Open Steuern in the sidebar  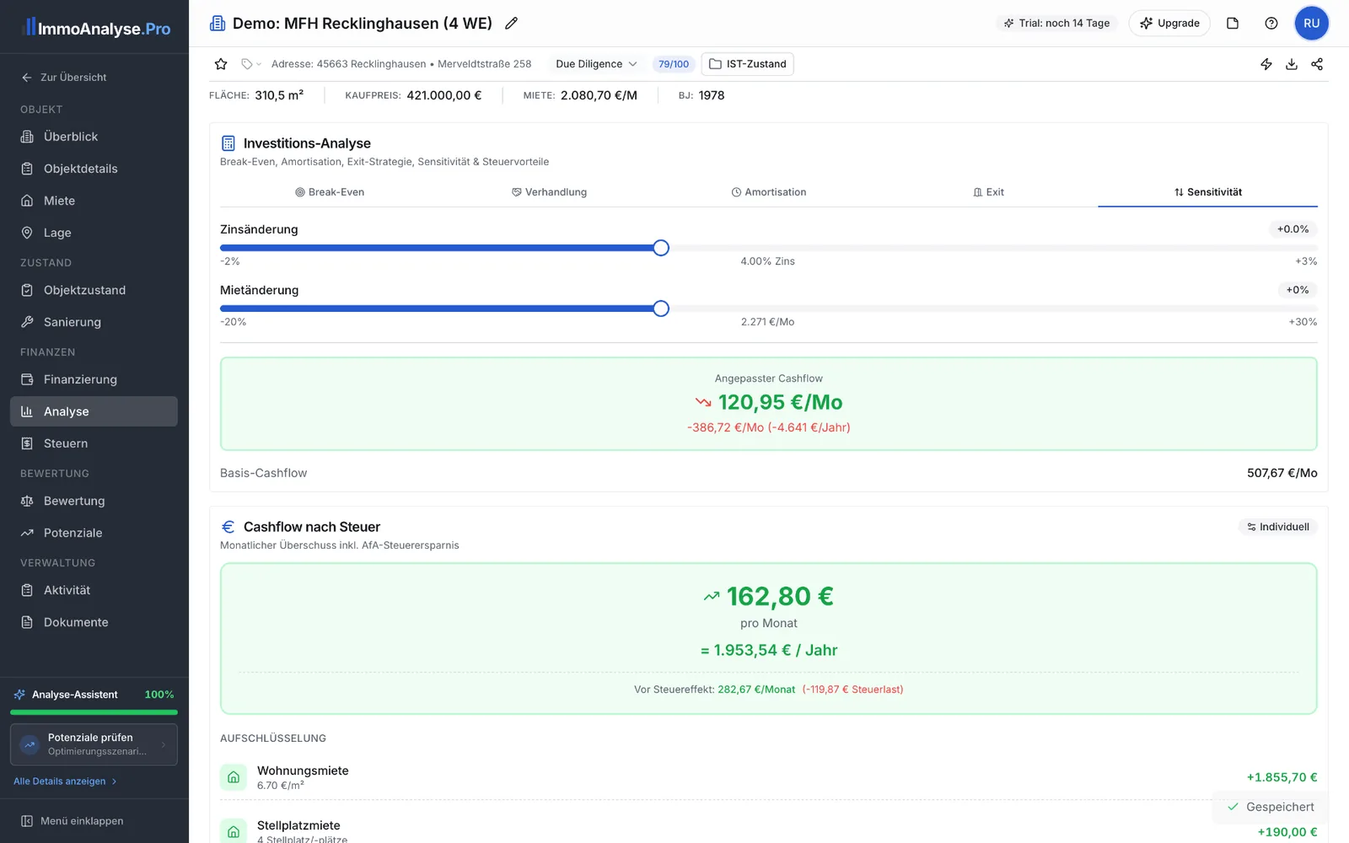click(94, 443)
